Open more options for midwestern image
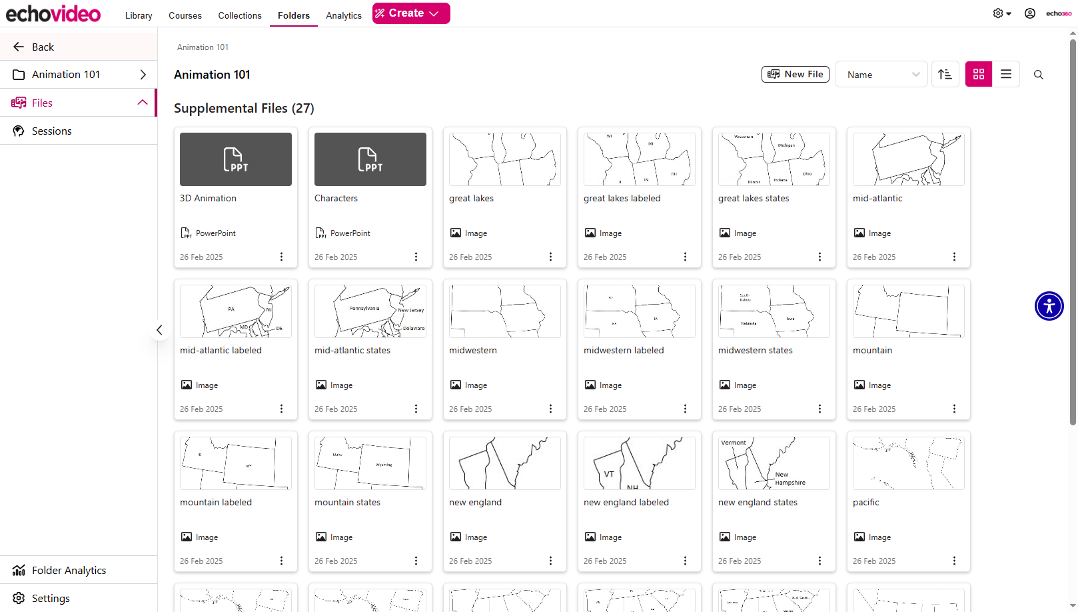This screenshot has width=1078, height=612. [550, 409]
